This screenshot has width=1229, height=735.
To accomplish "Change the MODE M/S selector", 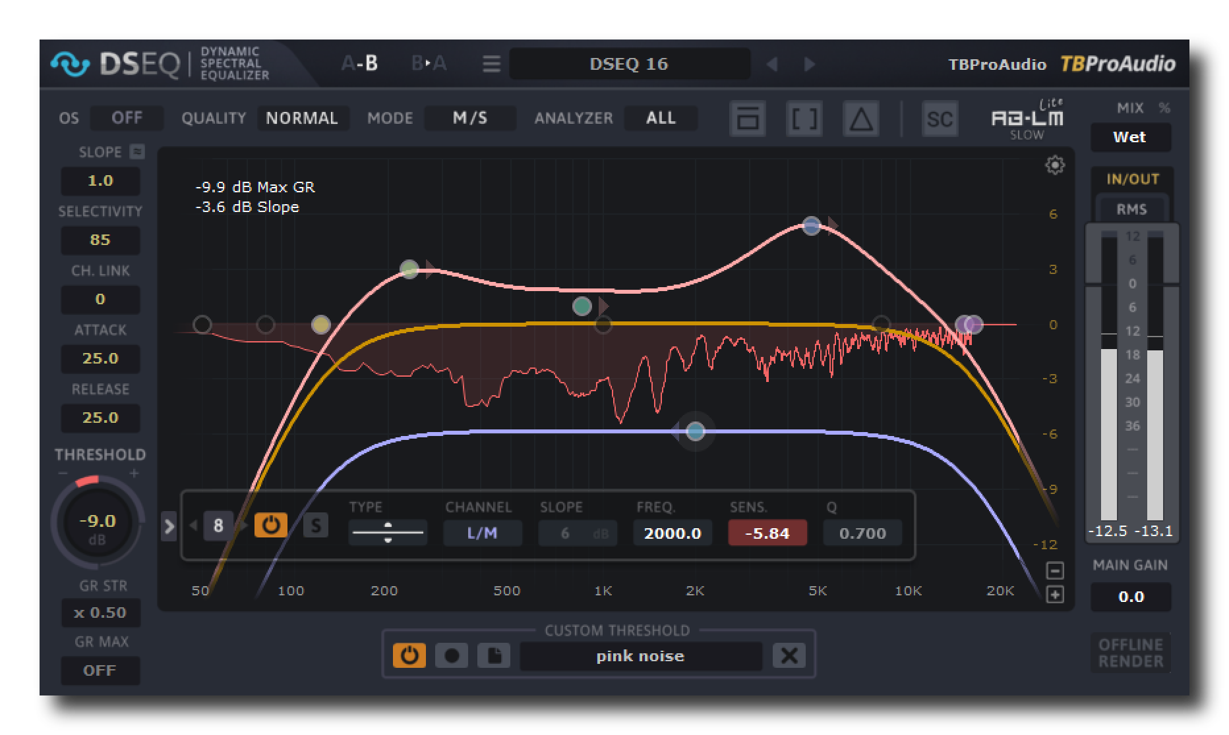I will click(469, 118).
